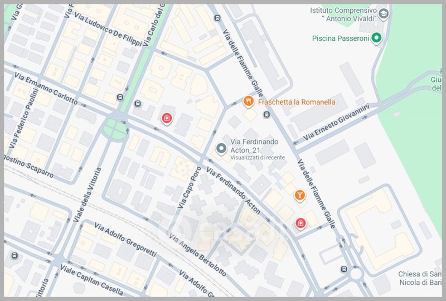Open the red medical pin below the cocktail marker
446x301 pixels.
pyautogui.click(x=301, y=223)
